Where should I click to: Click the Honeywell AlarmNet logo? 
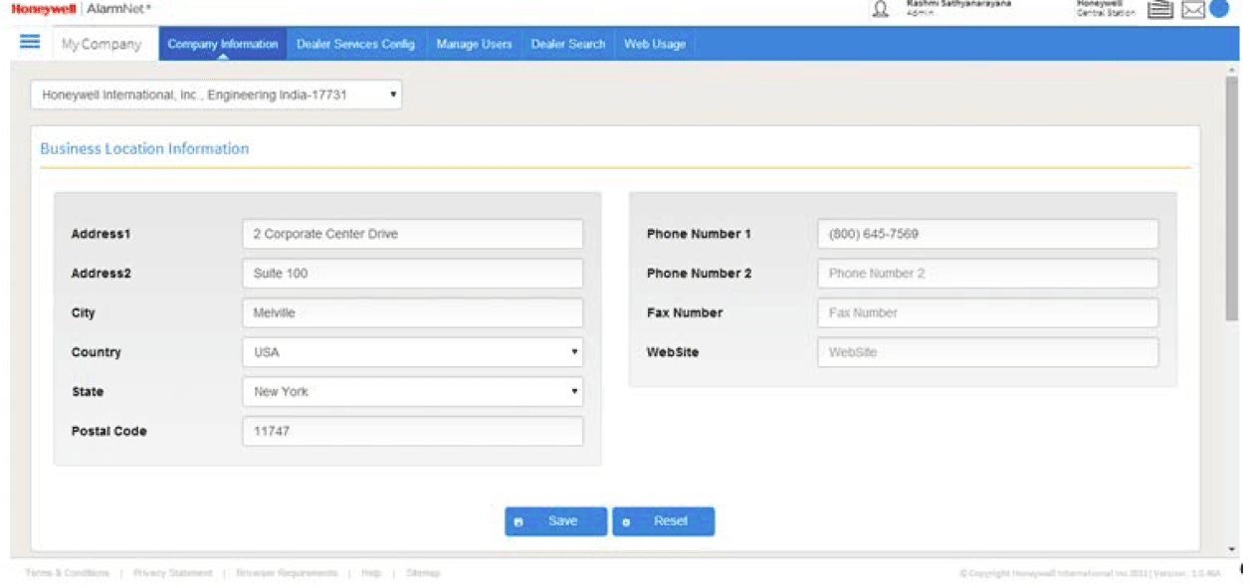82,9
